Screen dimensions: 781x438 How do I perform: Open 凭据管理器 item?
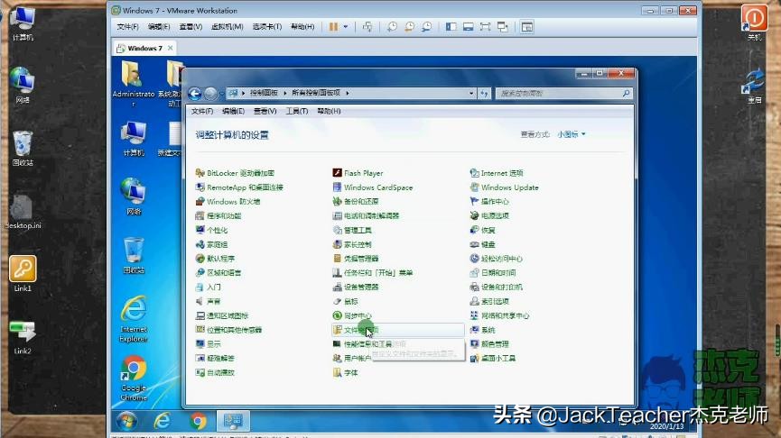356,259
